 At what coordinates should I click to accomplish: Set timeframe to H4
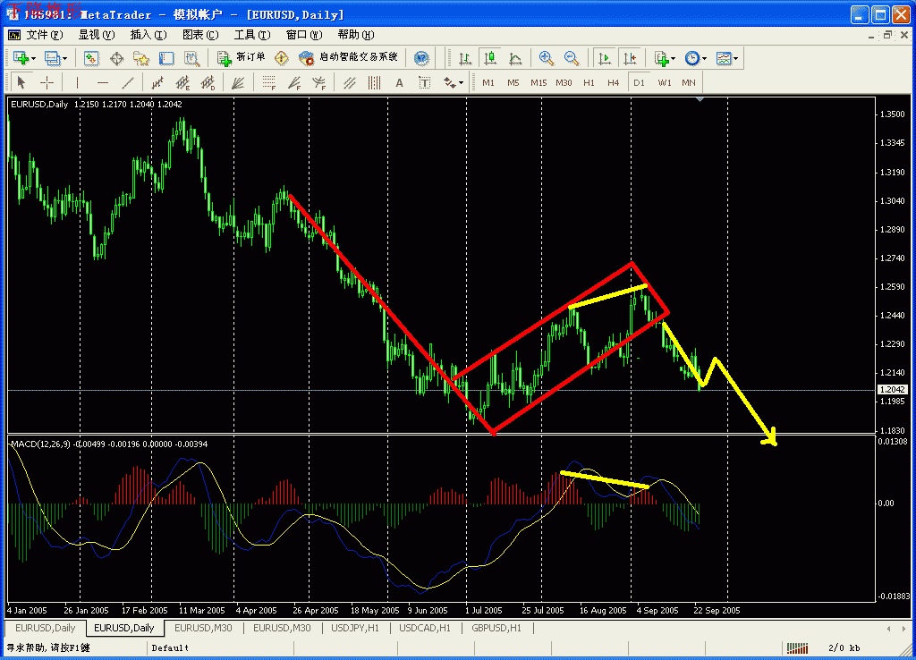pos(613,83)
